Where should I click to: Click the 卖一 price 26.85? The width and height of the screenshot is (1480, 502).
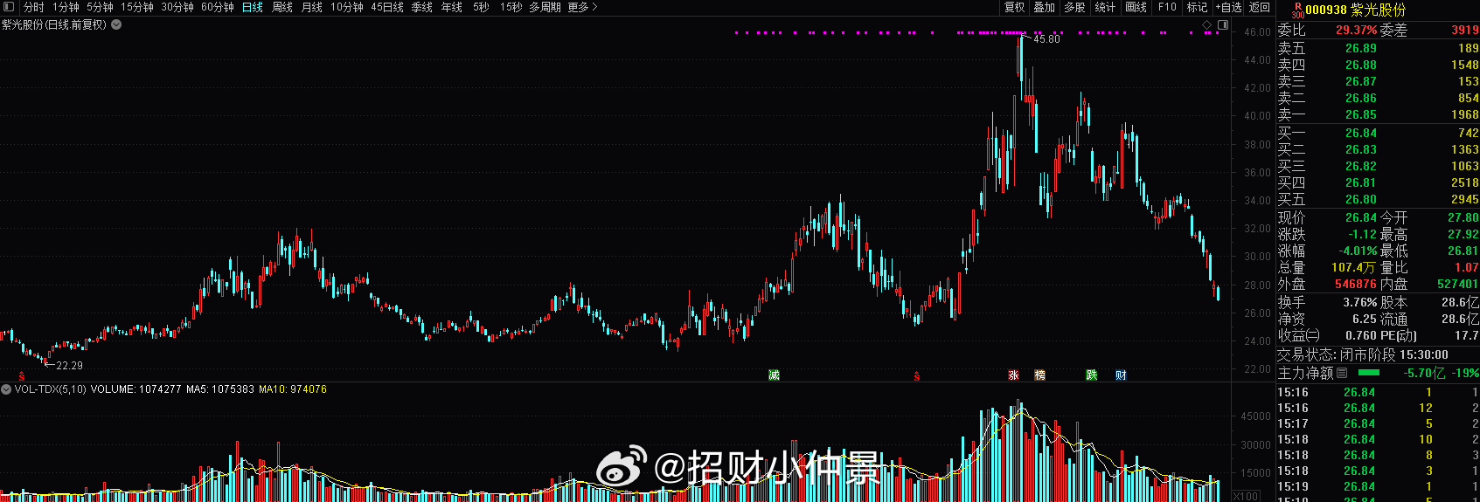tap(1361, 114)
